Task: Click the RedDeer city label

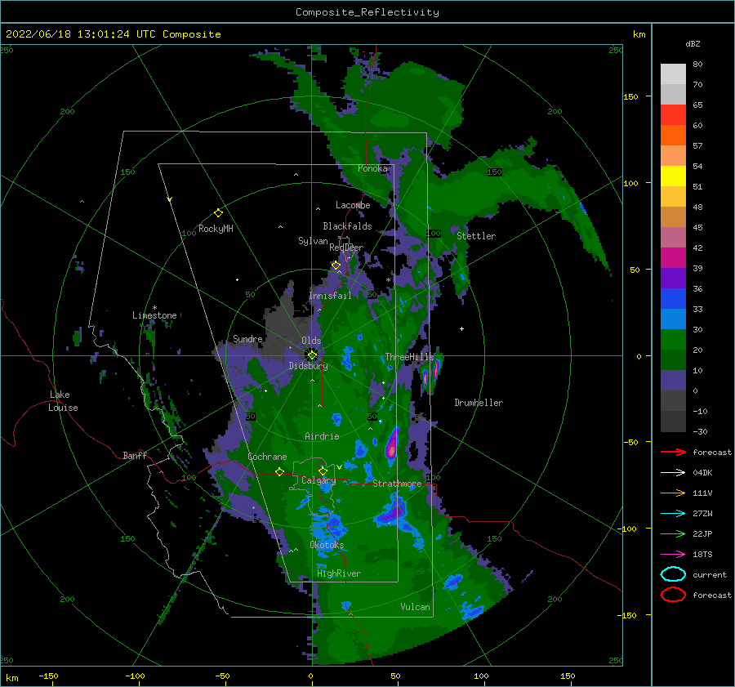Action: coord(346,248)
